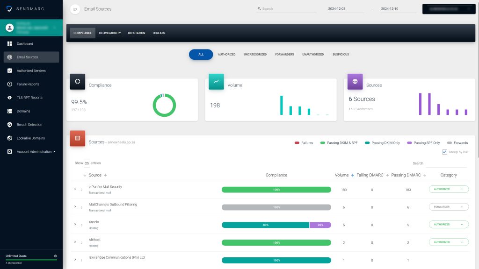
Task: Toggle the sidebar menu collapse icon
Action: [75, 9]
